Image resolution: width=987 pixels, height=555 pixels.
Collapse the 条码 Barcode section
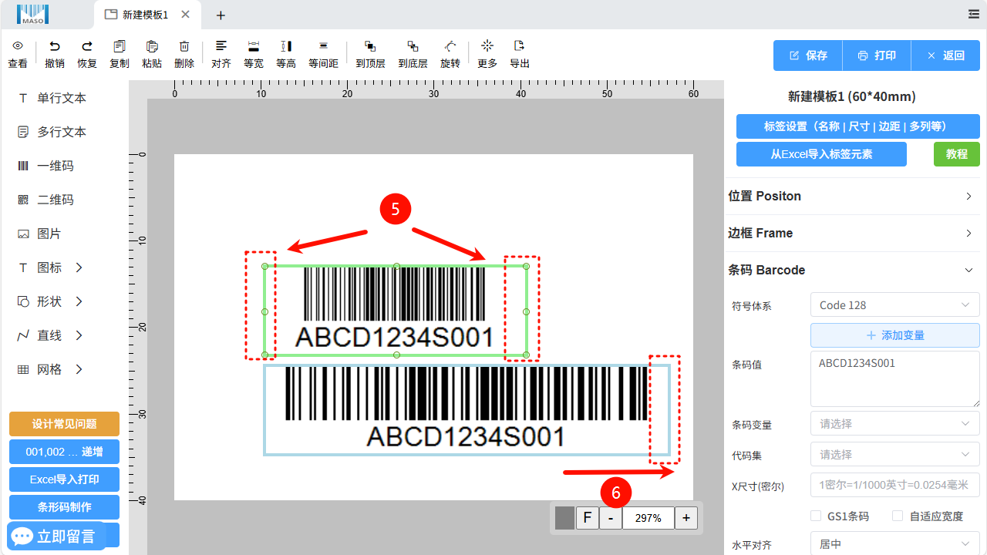(x=852, y=270)
